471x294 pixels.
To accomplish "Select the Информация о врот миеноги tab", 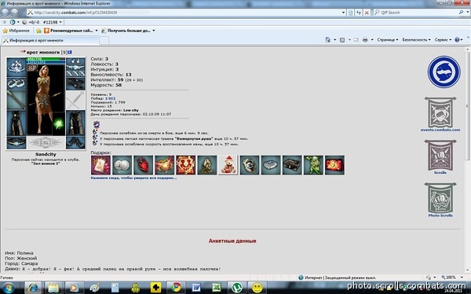I will [x=50, y=40].
